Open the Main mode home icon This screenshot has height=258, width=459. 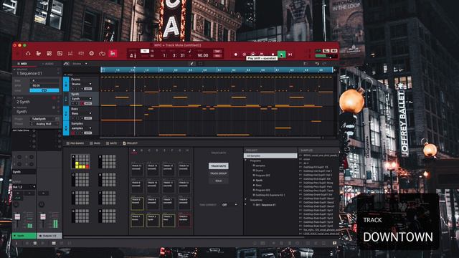tap(28, 54)
